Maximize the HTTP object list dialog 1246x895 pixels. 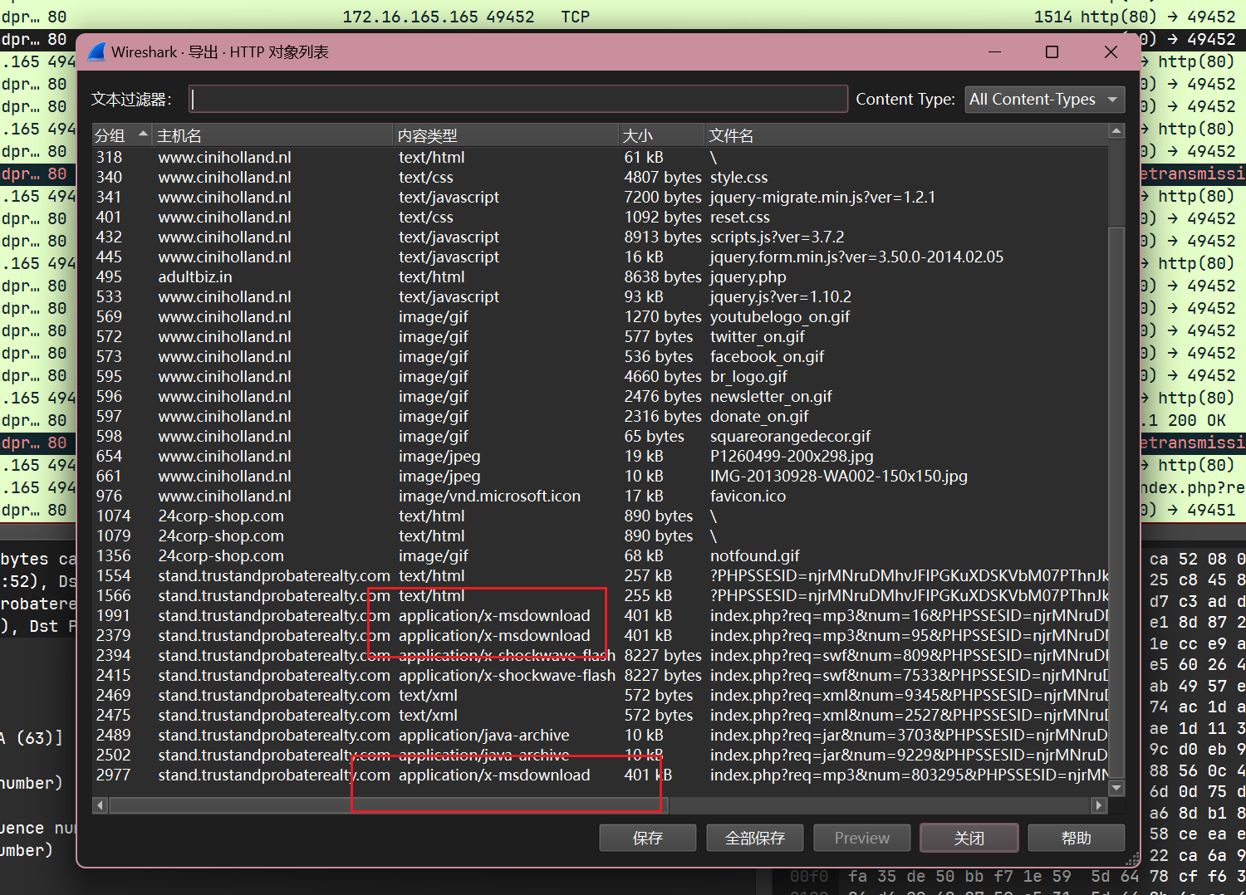pyautogui.click(x=1052, y=52)
